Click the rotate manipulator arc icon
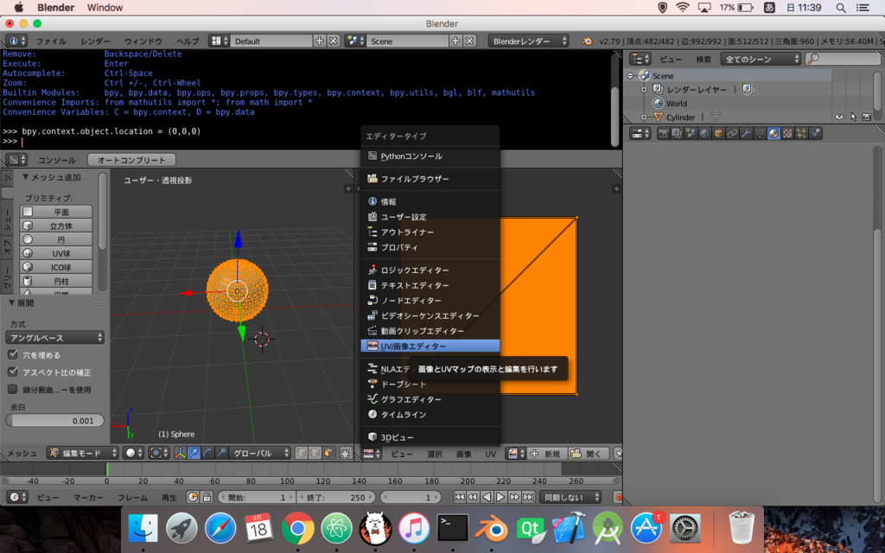This screenshot has width=885, height=553. 207,453
